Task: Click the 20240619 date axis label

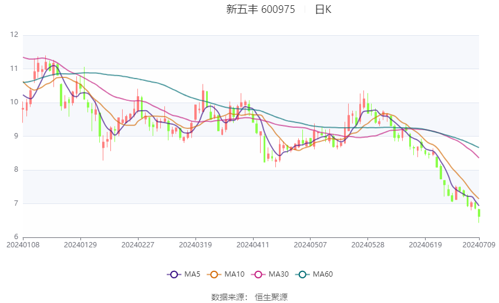Action: [x=424, y=244]
